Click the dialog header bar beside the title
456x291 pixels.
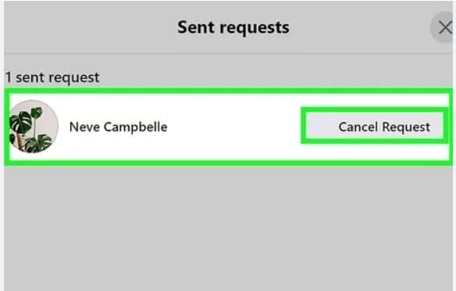(x=87, y=27)
